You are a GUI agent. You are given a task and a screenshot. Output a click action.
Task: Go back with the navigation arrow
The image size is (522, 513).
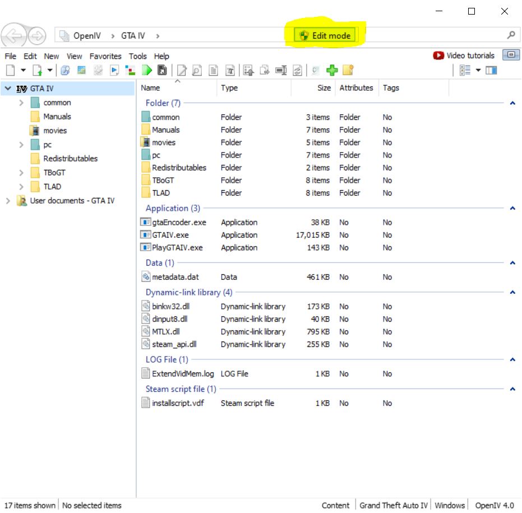point(13,35)
